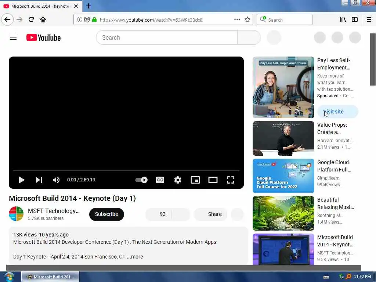Image resolution: width=376 pixels, height=282 pixels.
Task: Click the magnifier tray icon in taskbar
Action: pos(348,277)
